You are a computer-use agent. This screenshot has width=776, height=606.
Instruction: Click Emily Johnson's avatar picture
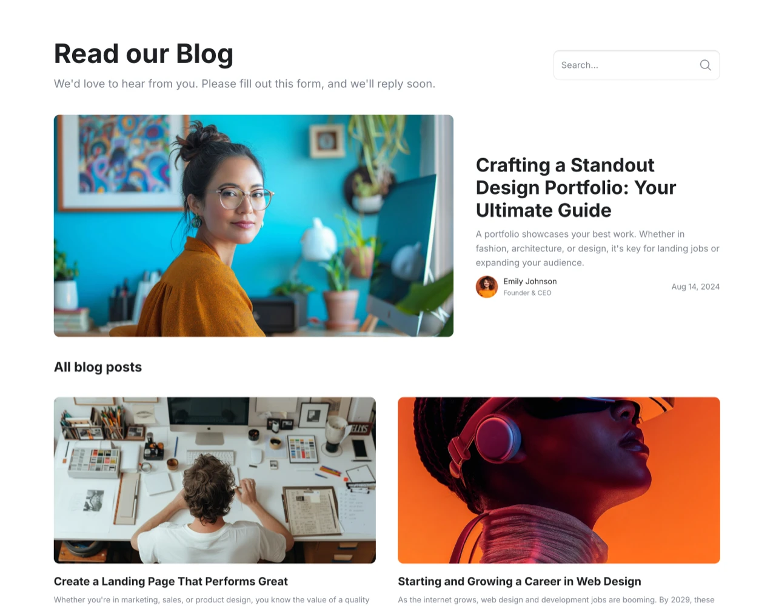(486, 287)
